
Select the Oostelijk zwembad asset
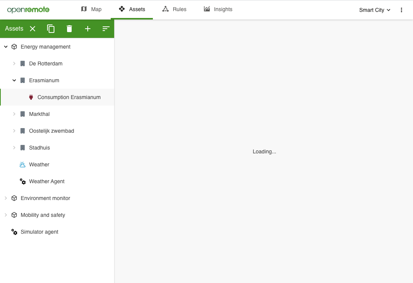tap(57, 131)
